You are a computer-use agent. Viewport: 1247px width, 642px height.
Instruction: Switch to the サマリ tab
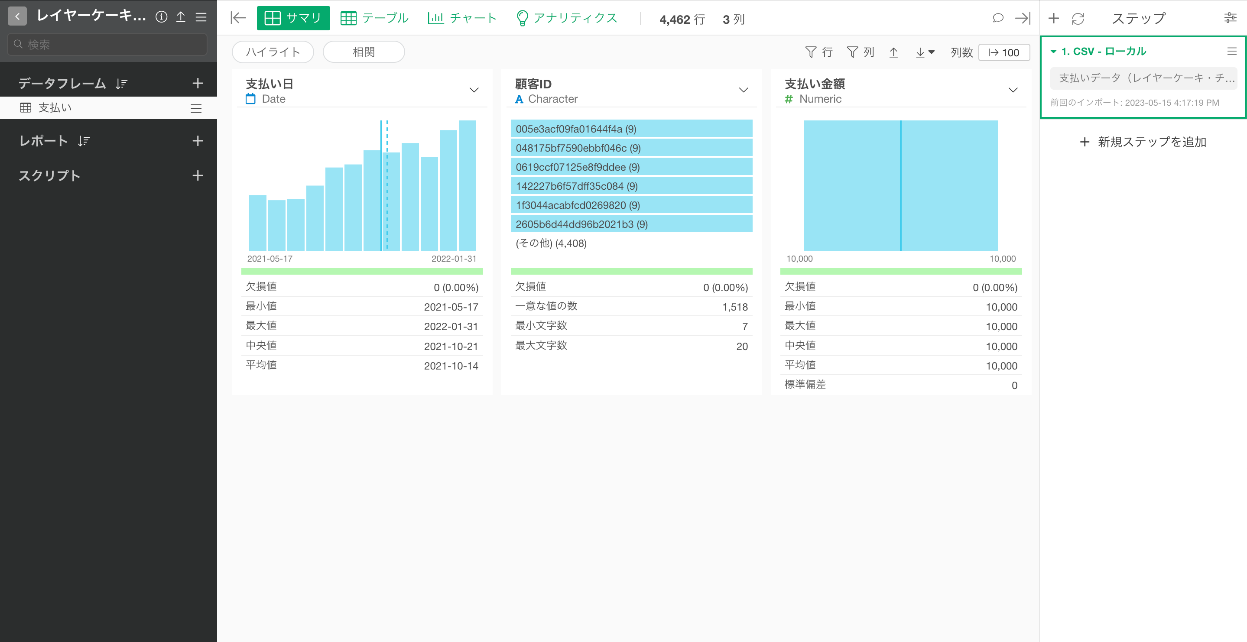293,18
